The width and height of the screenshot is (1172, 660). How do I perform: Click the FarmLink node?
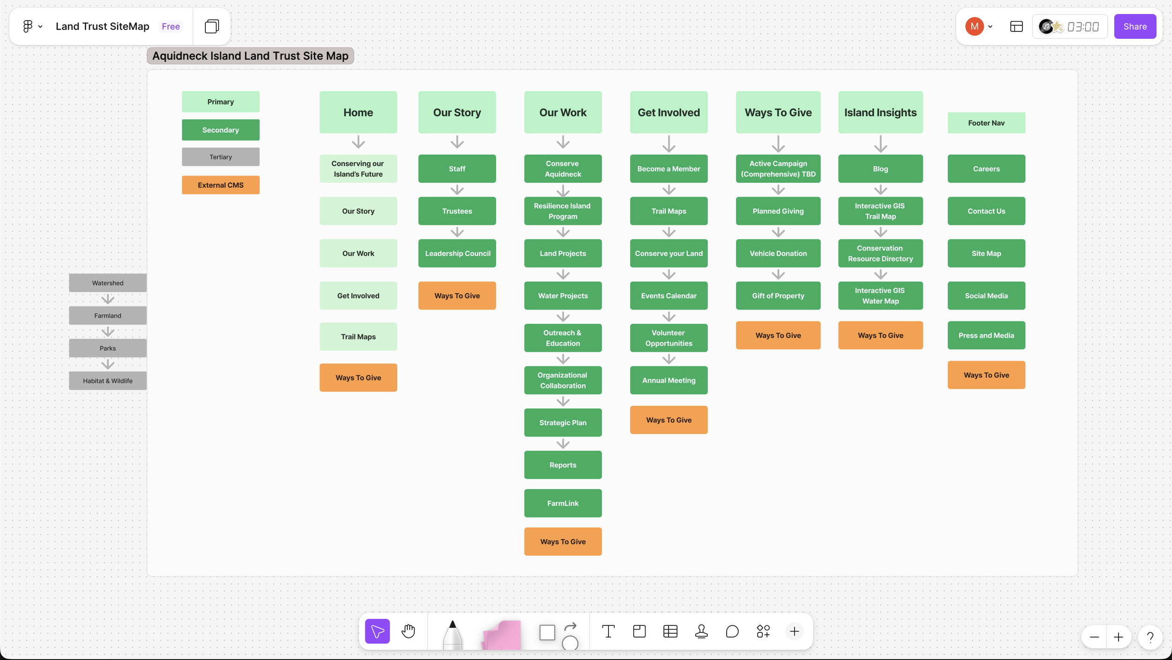coord(563,503)
